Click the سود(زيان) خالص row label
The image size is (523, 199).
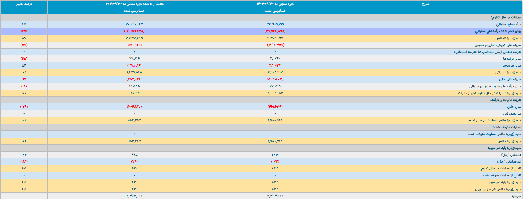[509, 141]
